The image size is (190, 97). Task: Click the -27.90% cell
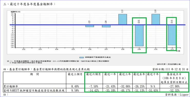(x=174, y=86)
